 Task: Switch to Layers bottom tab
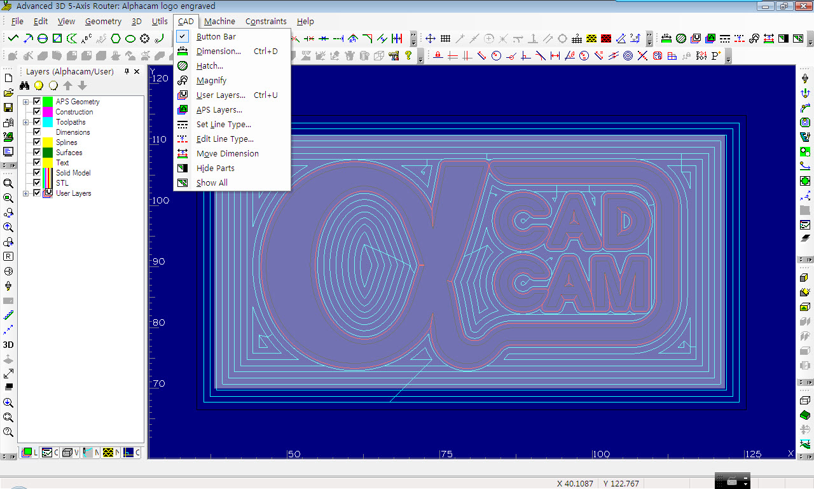click(x=29, y=453)
